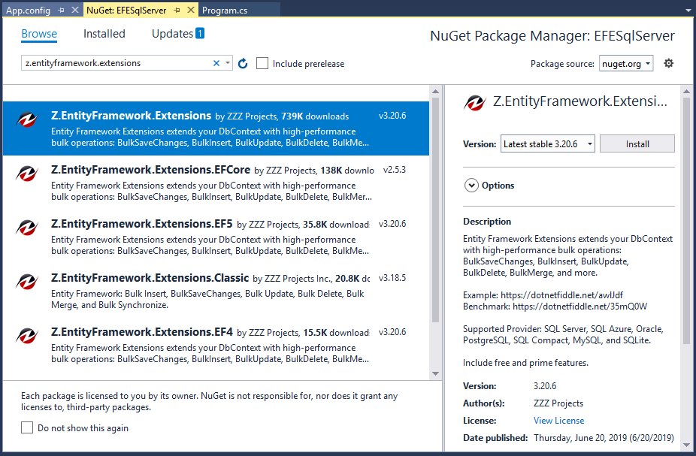Viewport: 696px width, 456px height.
Task: Click the NuGet Package Manager: EFESqlServer heading
Action: click(552, 36)
